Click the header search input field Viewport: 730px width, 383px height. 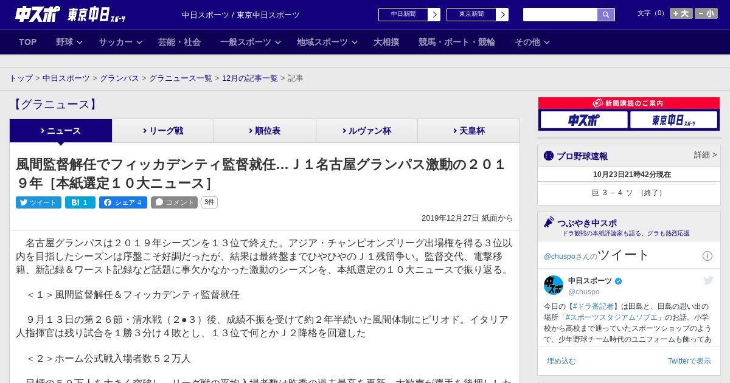coord(560,15)
